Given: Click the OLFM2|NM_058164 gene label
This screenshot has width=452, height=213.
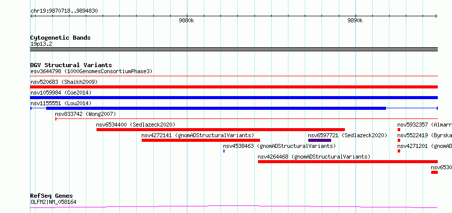Looking at the screenshot, I should 53,202.
